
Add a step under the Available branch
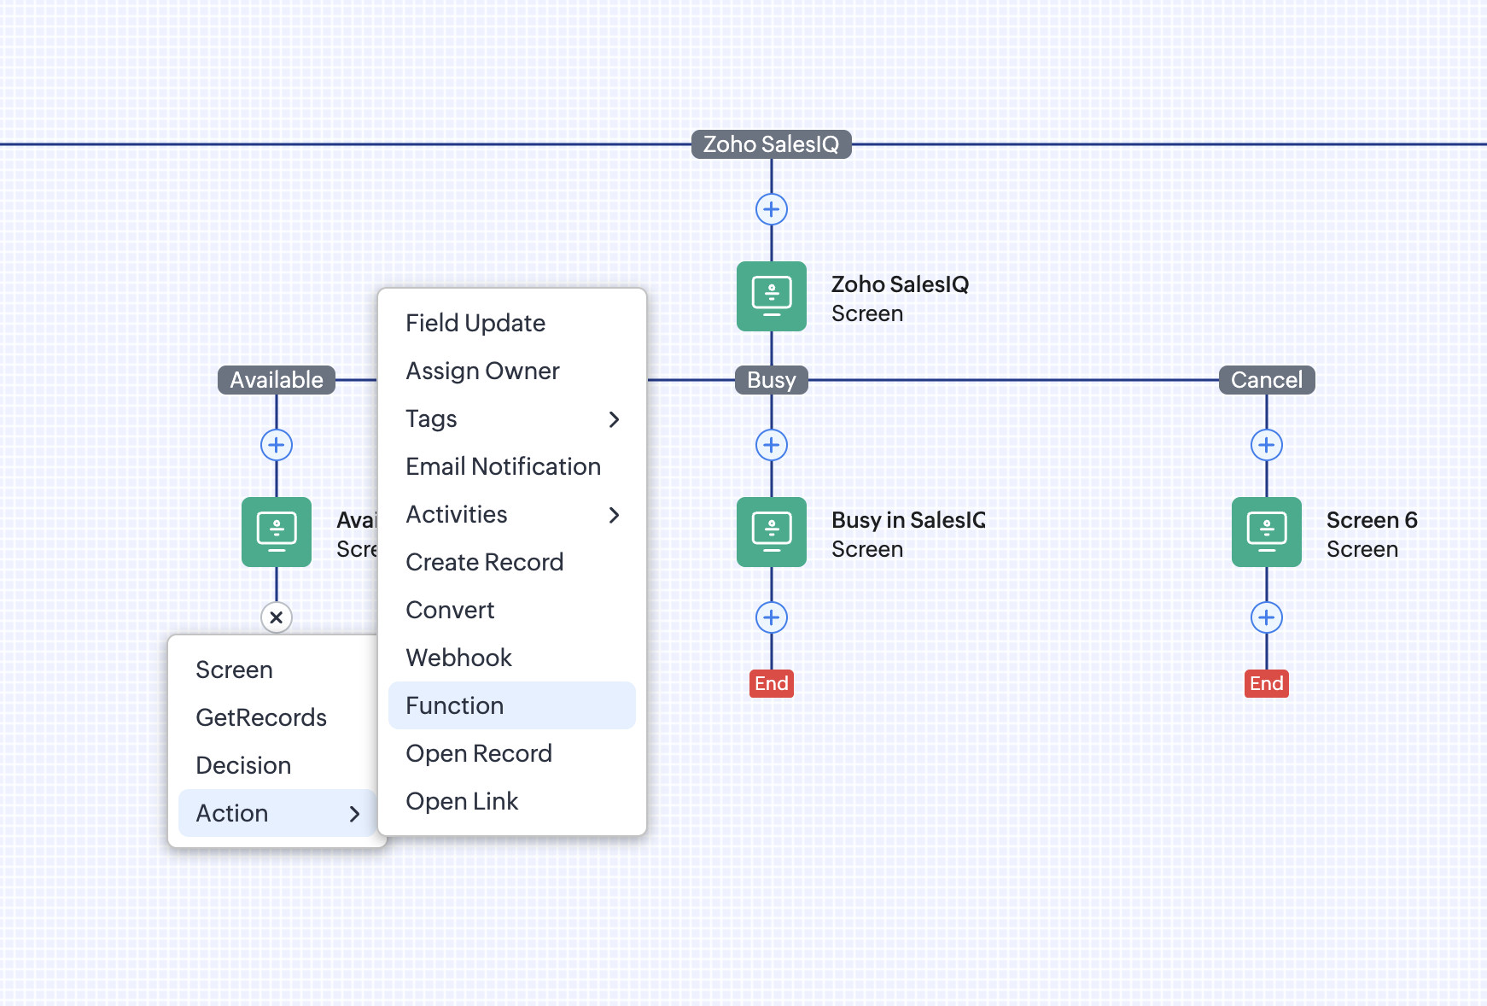[277, 445]
